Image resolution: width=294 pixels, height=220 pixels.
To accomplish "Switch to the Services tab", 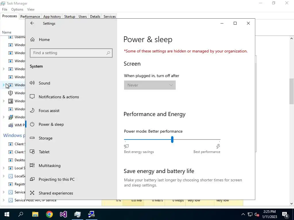I will tap(110, 16).
